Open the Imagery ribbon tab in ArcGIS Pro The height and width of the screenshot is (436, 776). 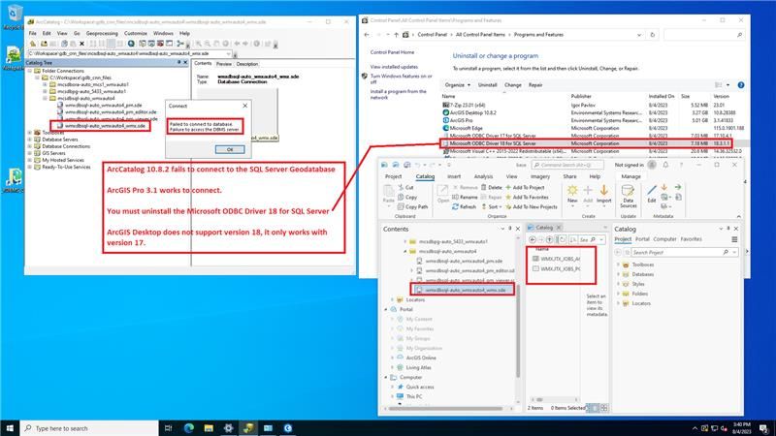coord(540,176)
